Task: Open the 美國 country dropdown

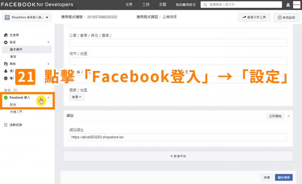Action: [x=76, y=97]
